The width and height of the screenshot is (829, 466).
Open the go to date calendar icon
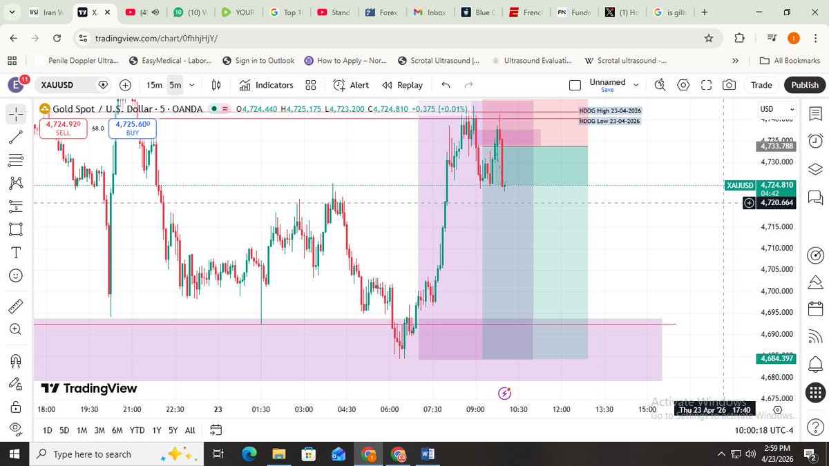(216, 429)
